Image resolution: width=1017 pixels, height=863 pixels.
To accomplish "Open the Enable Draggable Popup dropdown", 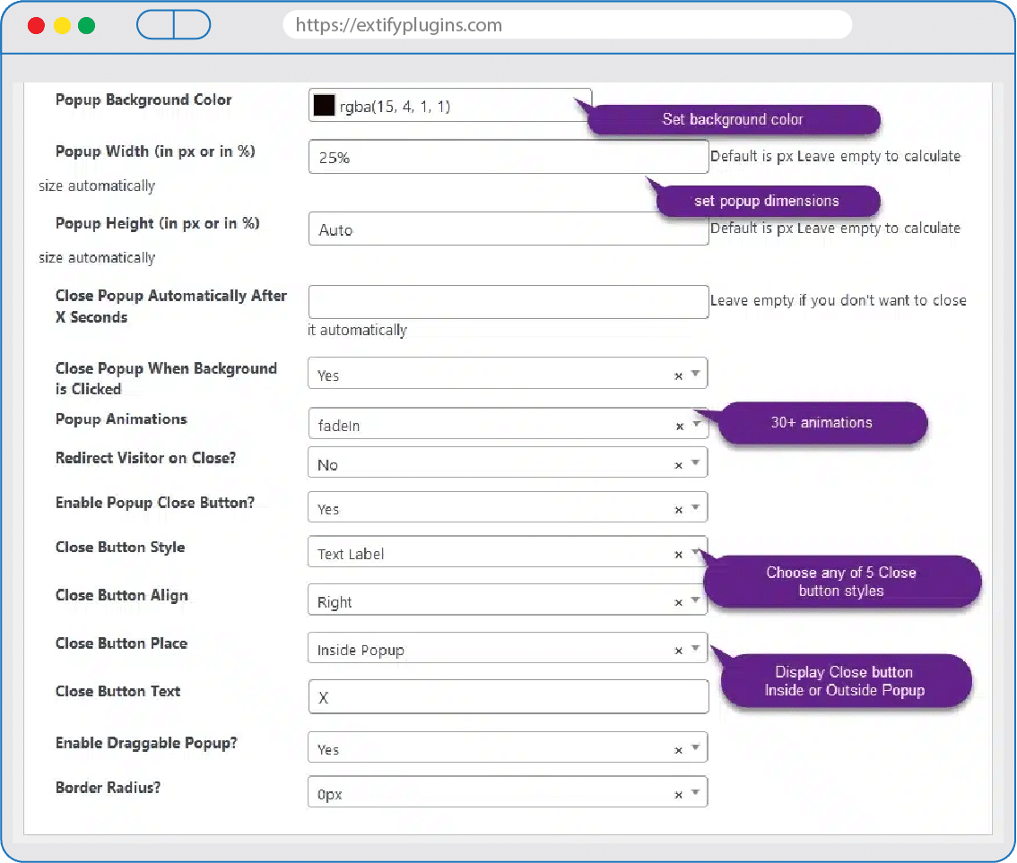I will pyautogui.click(x=695, y=748).
